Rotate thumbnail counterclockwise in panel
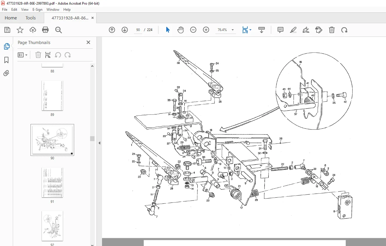This screenshot has height=246, width=386. click(x=58, y=55)
